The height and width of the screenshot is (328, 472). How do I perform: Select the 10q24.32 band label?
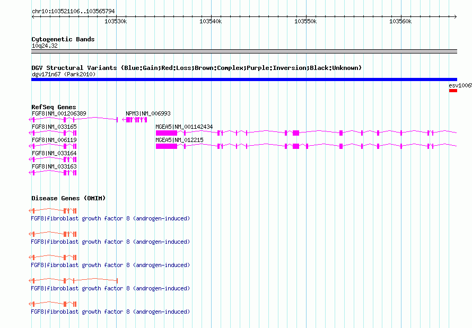(x=45, y=46)
